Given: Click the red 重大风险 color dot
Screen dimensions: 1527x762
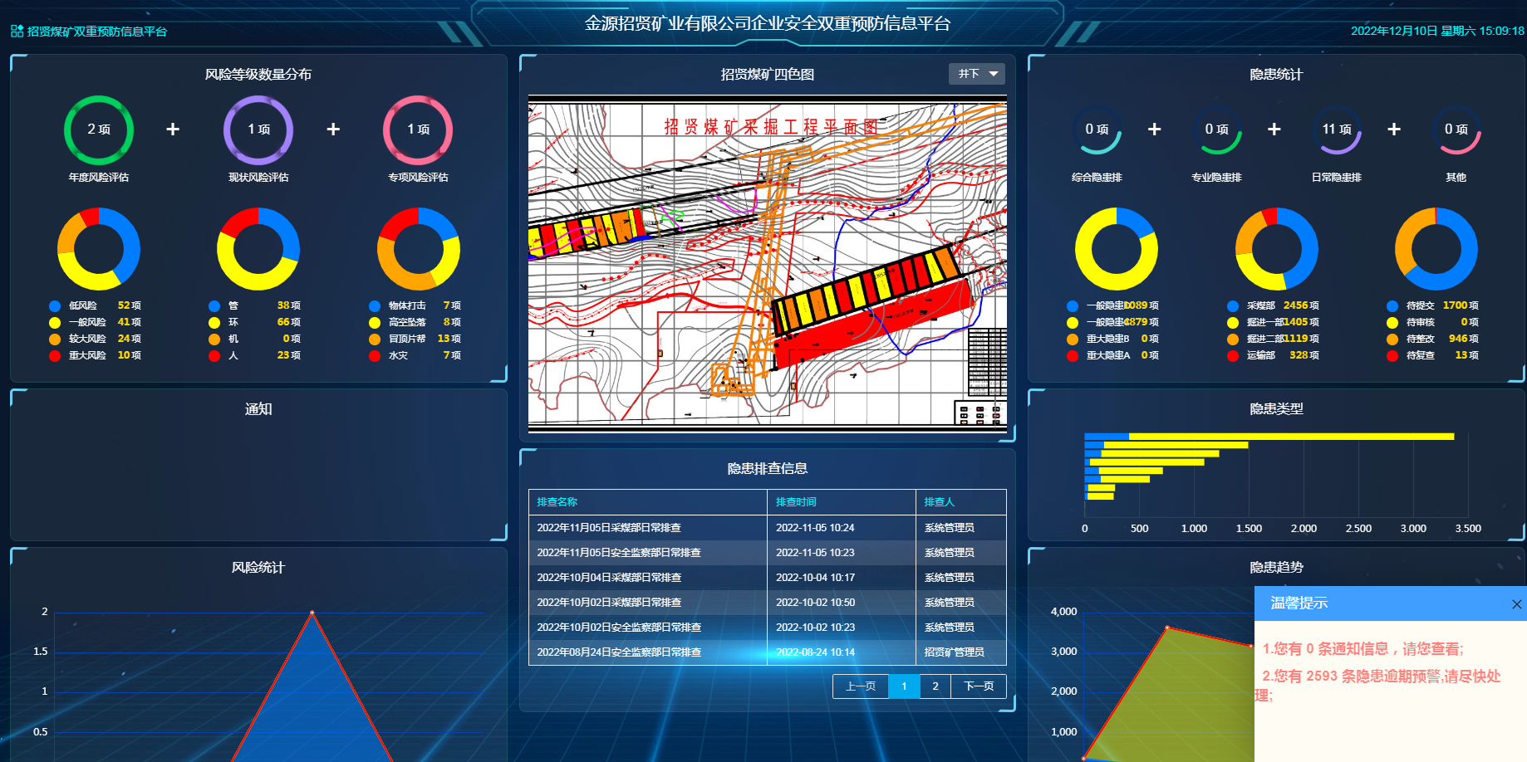Looking at the screenshot, I should click(x=55, y=355).
